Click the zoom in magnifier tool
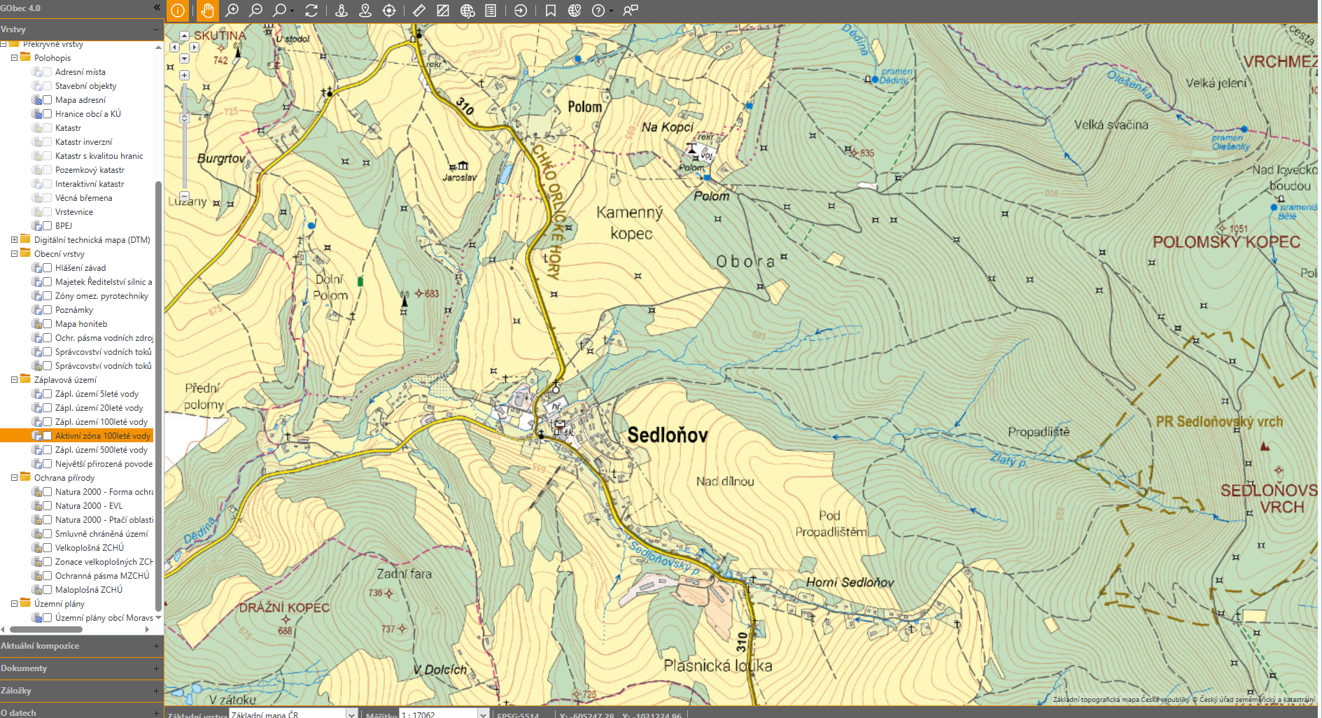Screen dimensions: 1322x718 coord(232,10)
